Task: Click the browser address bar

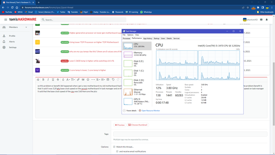Action: coord(131,8)
